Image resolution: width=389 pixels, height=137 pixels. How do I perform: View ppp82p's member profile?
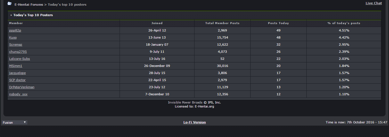point(15,30)
